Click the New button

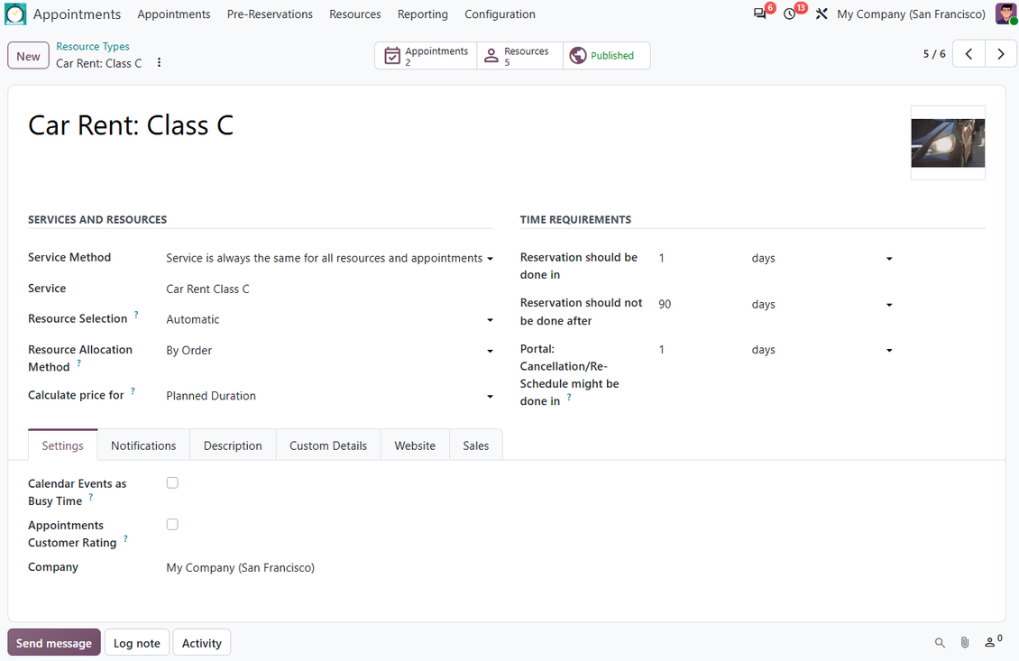point(28,56)
